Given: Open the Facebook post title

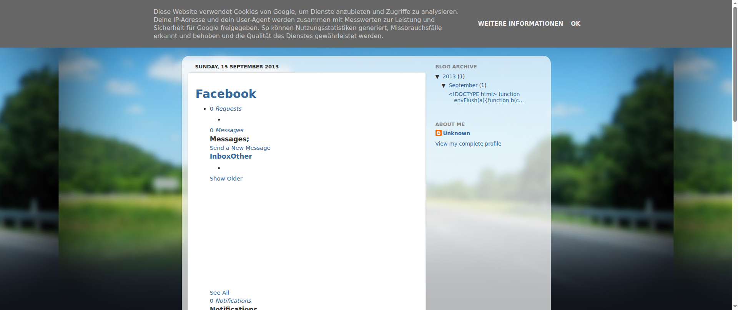Looking at the screenshot, I should pyautogui.click(x=226, y=94).
